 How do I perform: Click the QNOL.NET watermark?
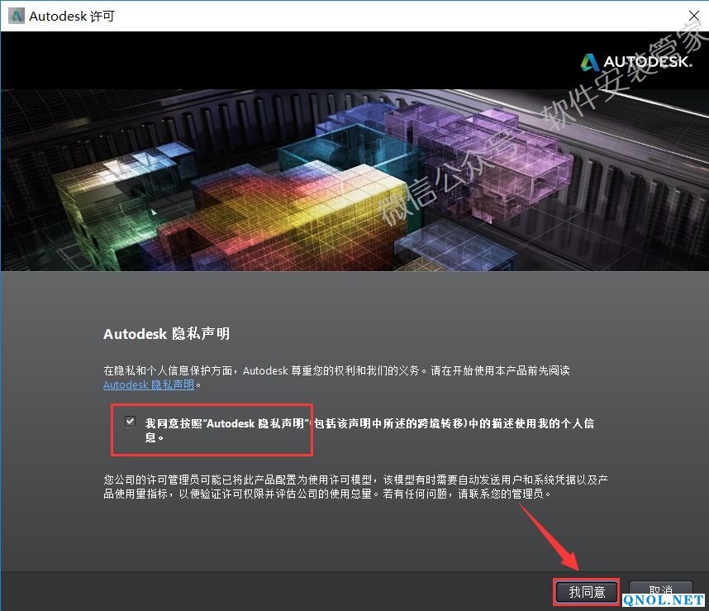(664, 599)
